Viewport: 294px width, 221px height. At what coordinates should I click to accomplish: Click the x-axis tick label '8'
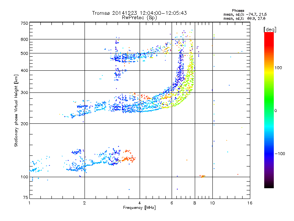[x=195, y=203]
